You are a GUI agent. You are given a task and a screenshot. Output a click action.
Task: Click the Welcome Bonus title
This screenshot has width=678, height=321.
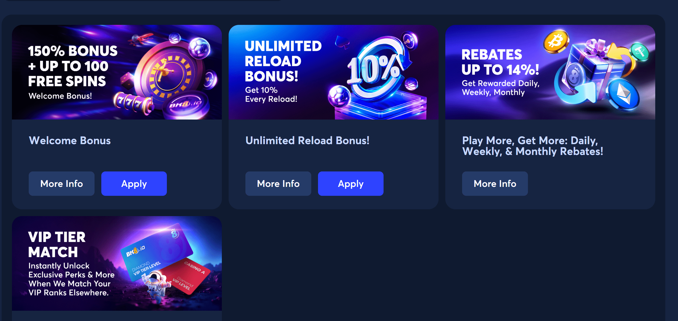coord(70,140)
